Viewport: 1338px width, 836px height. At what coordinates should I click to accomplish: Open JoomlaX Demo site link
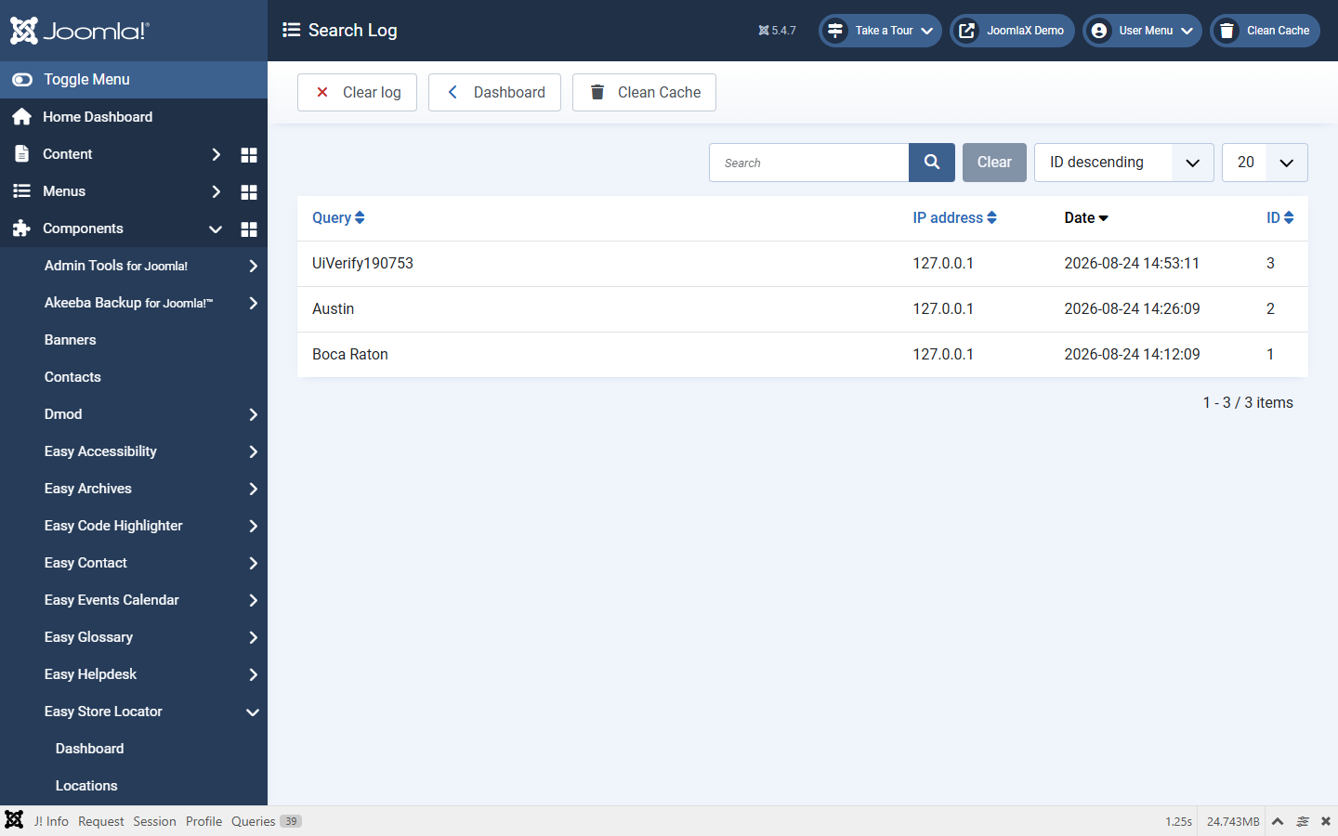click(1012, 31)
